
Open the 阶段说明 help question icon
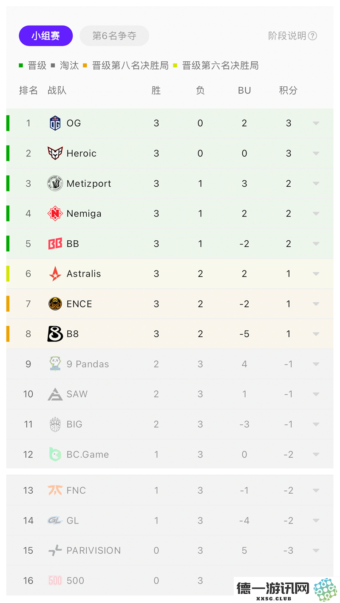pyautogui.click(x=312, y=36)
